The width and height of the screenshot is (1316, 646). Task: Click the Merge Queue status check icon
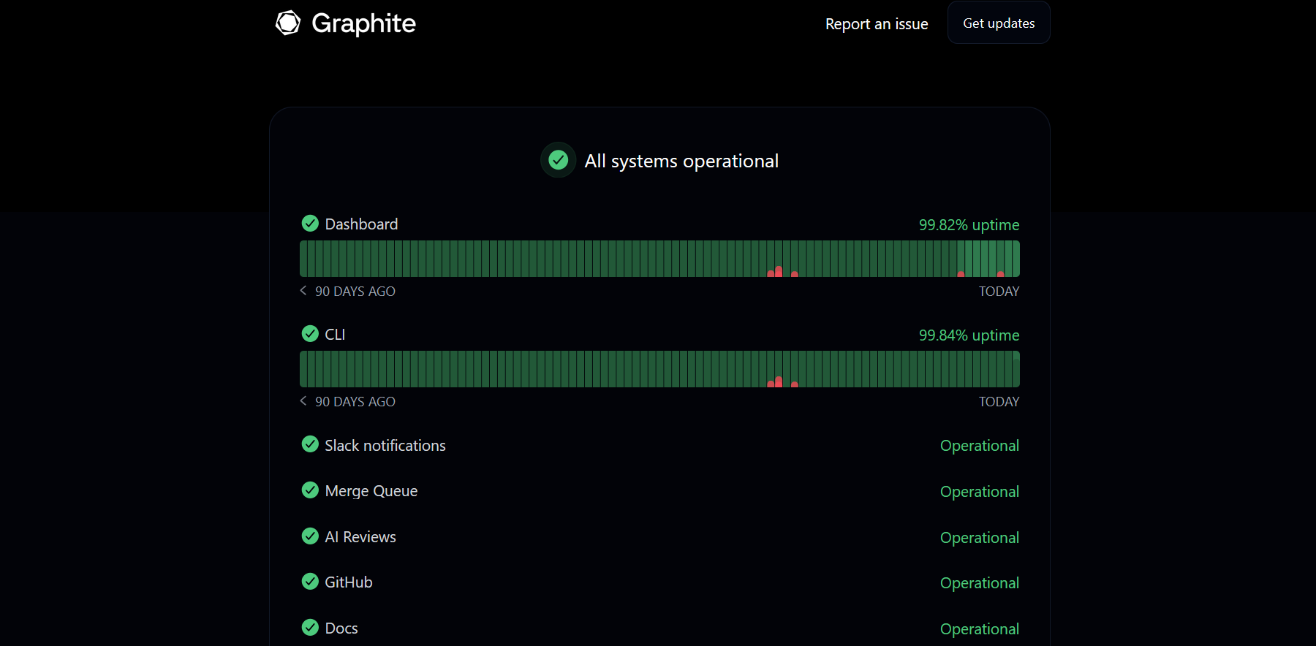[x=310, y=490]
